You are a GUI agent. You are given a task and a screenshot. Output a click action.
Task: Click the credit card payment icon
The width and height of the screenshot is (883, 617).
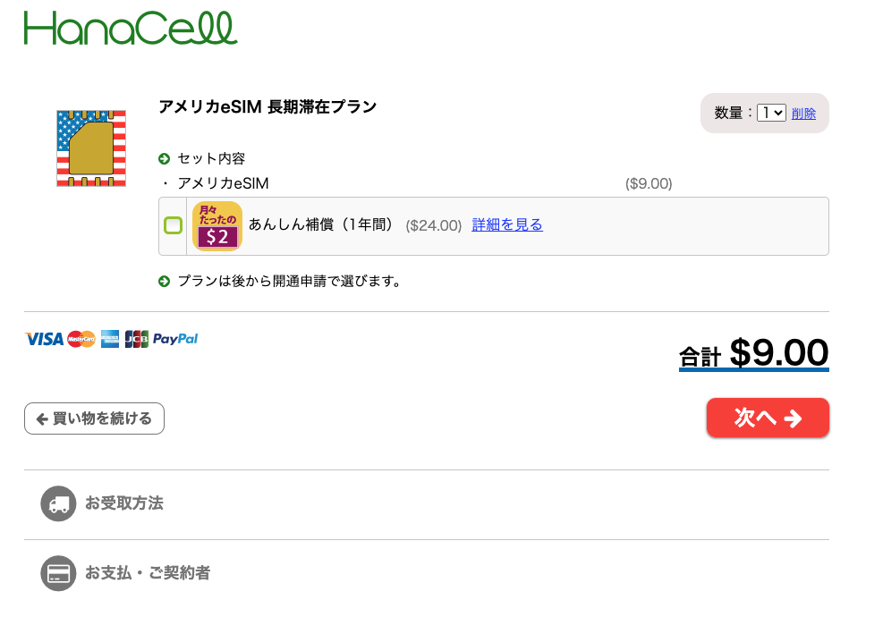click(58, 573)
